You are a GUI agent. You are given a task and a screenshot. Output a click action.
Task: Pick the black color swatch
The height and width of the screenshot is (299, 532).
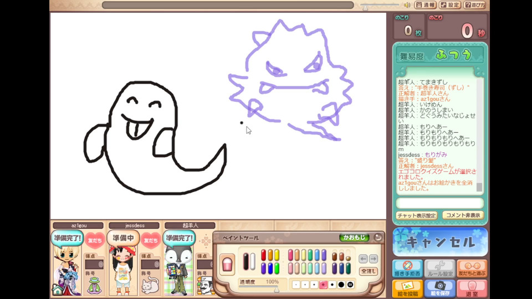coord(246,261)
